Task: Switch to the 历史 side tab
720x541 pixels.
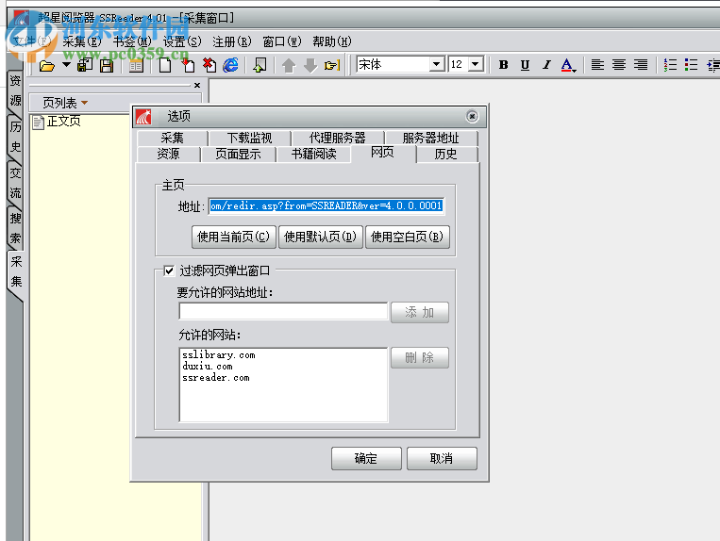Action: point(15,137)
